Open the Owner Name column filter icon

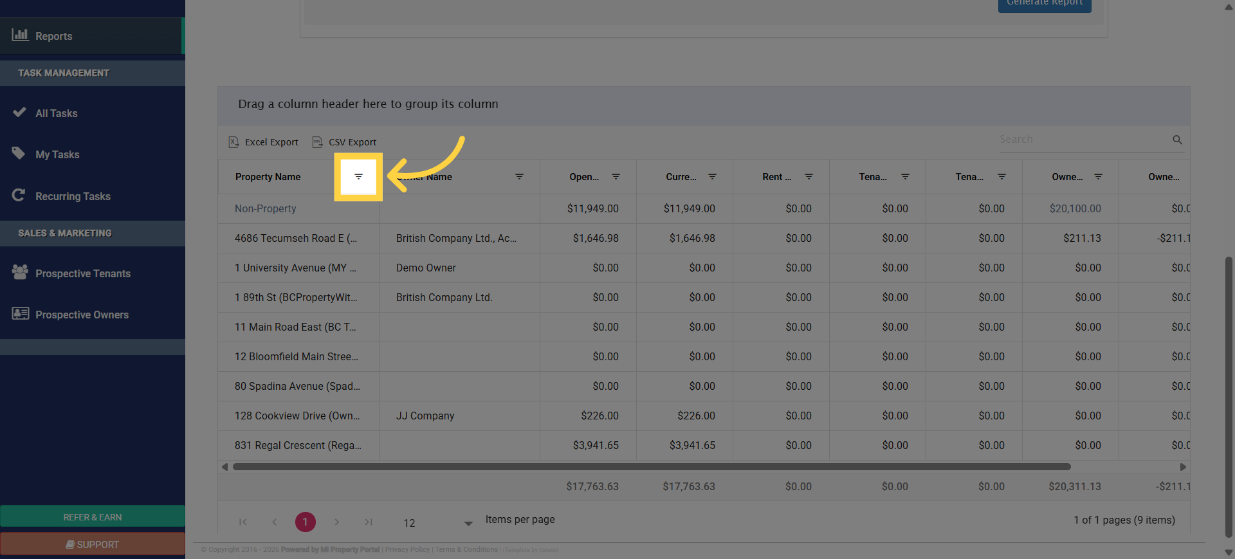tap(519, 177)
